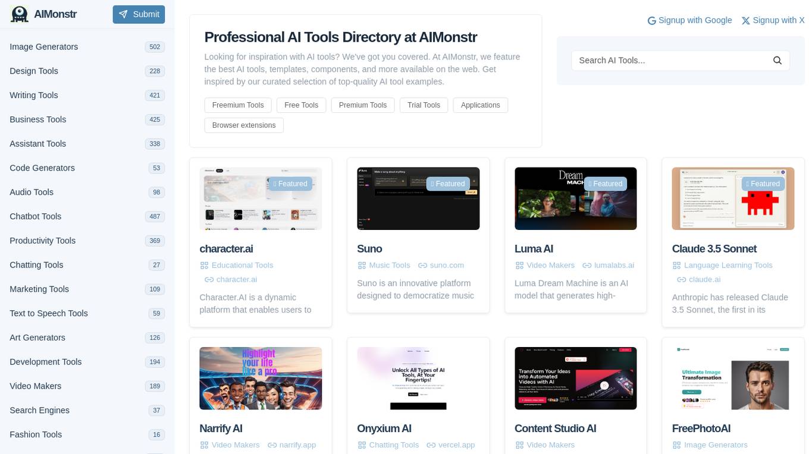The image size is (809, 454).
Task: Click the grid icon beside Luma AI Video Makers
Action: (x=519, y=266)
